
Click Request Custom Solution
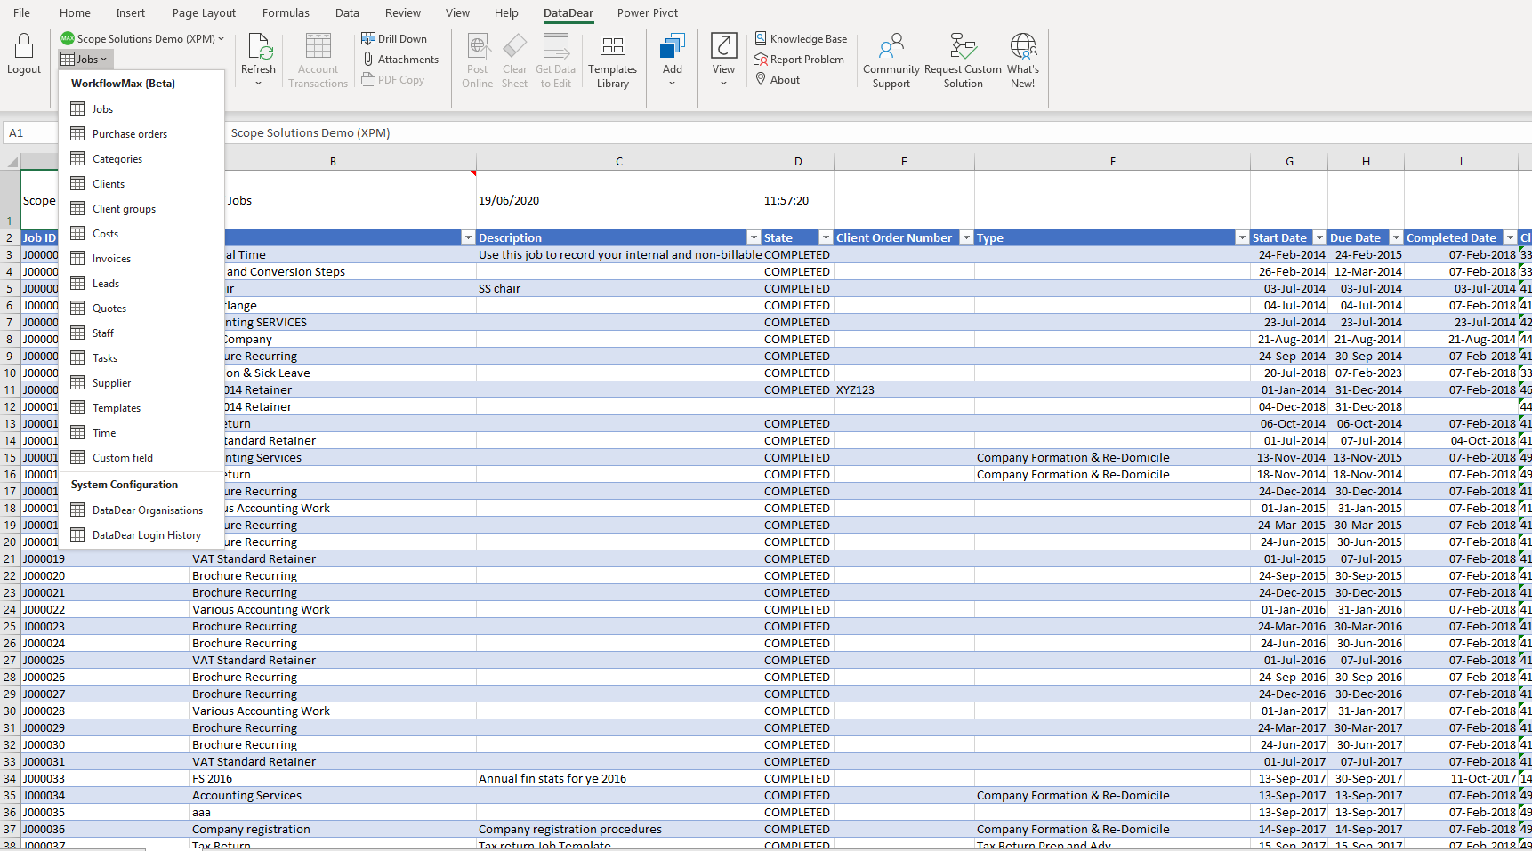963,60
